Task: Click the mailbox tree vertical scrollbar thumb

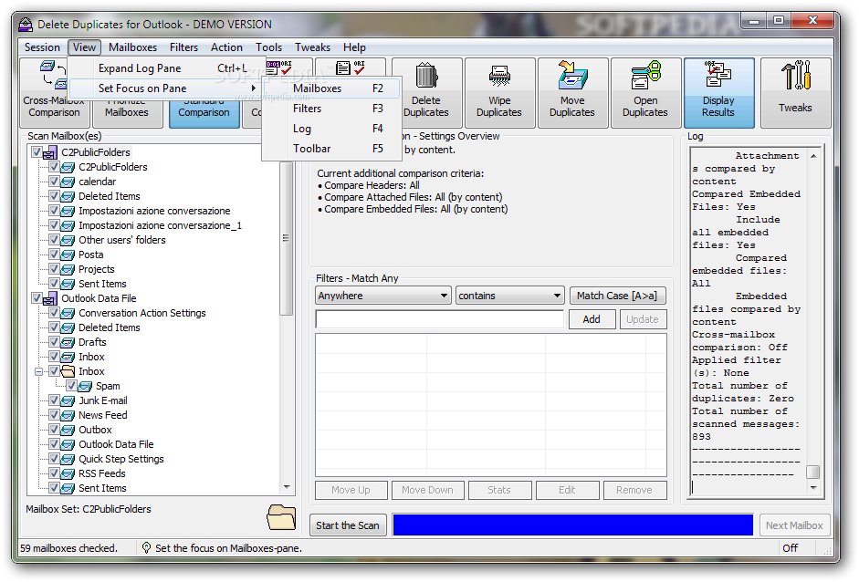Action: 286,238
